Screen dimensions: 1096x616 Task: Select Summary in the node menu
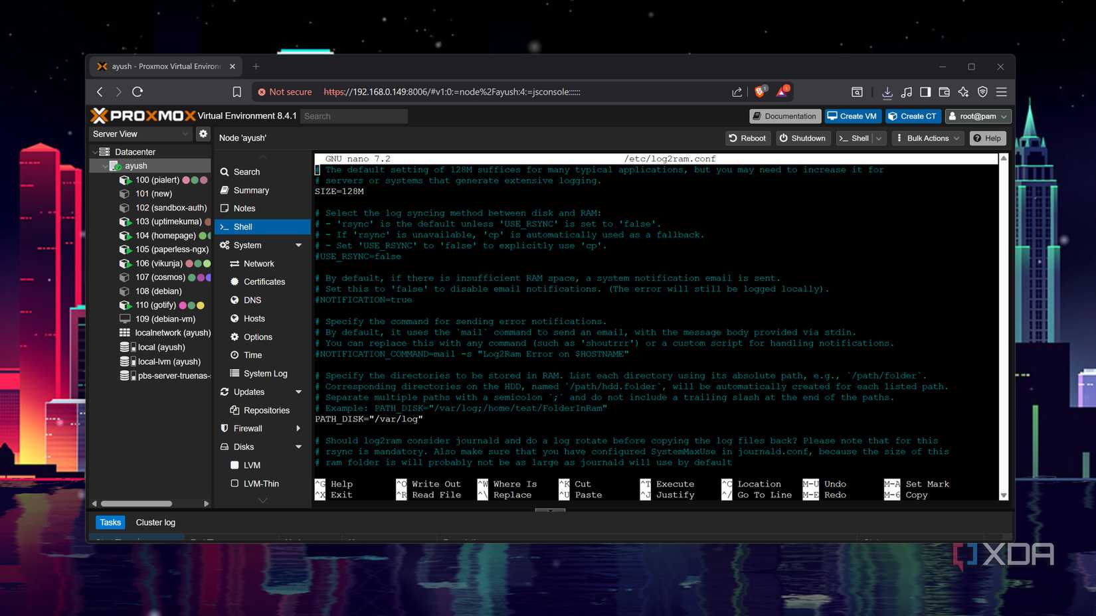[x=251, y=191]
